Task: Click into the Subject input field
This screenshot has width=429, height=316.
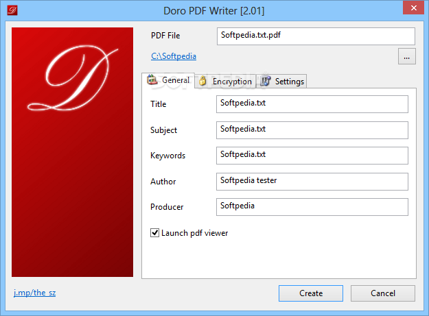Action: point(312,130)
